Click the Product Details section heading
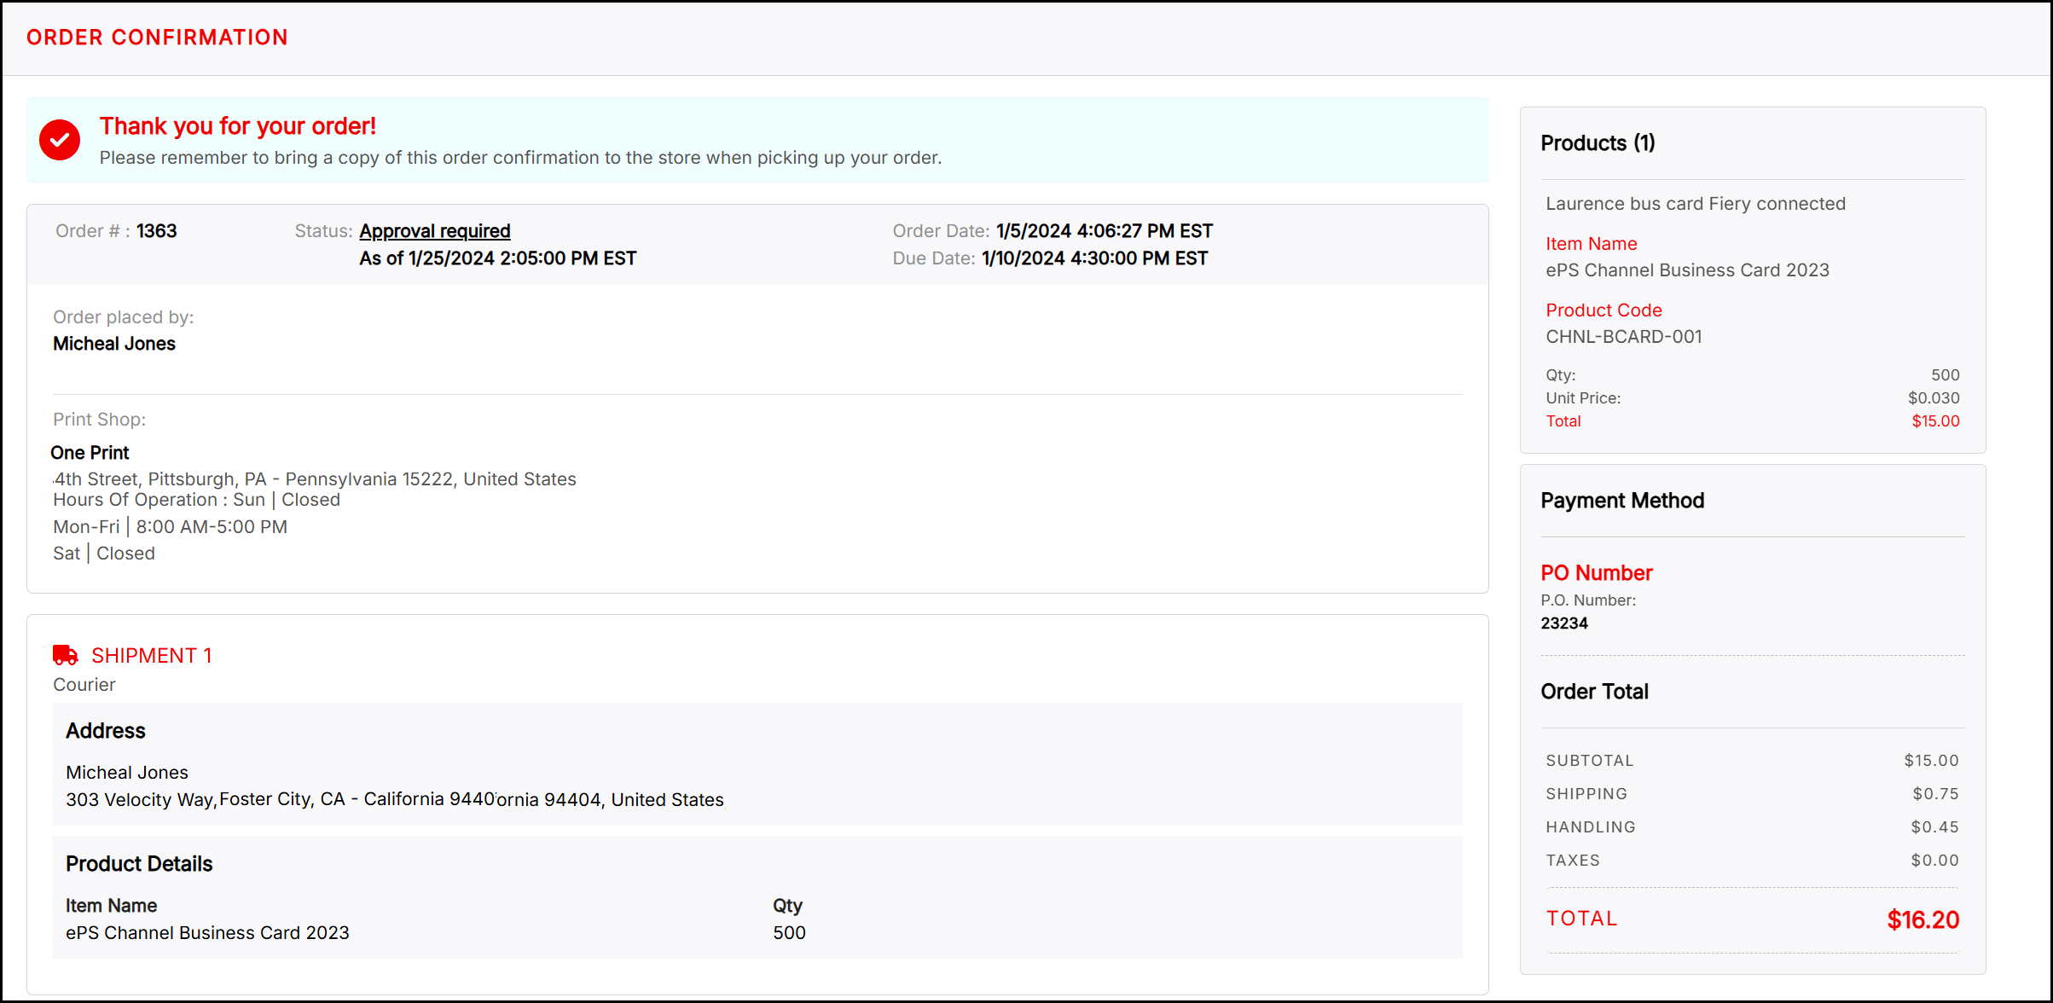Viewport: 2053px width, 1003px height. click(x=139, y=864)
